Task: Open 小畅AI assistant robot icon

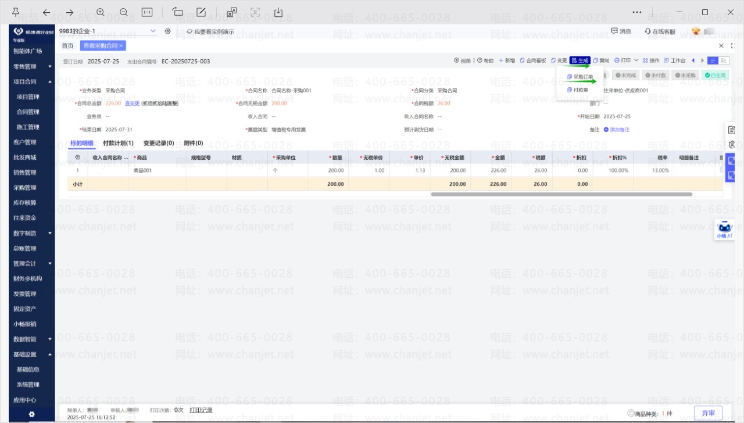Action: coord(725,231)
